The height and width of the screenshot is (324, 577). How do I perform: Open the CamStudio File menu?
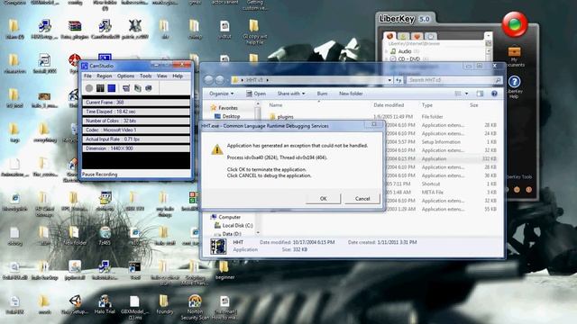tap(87, 76)
